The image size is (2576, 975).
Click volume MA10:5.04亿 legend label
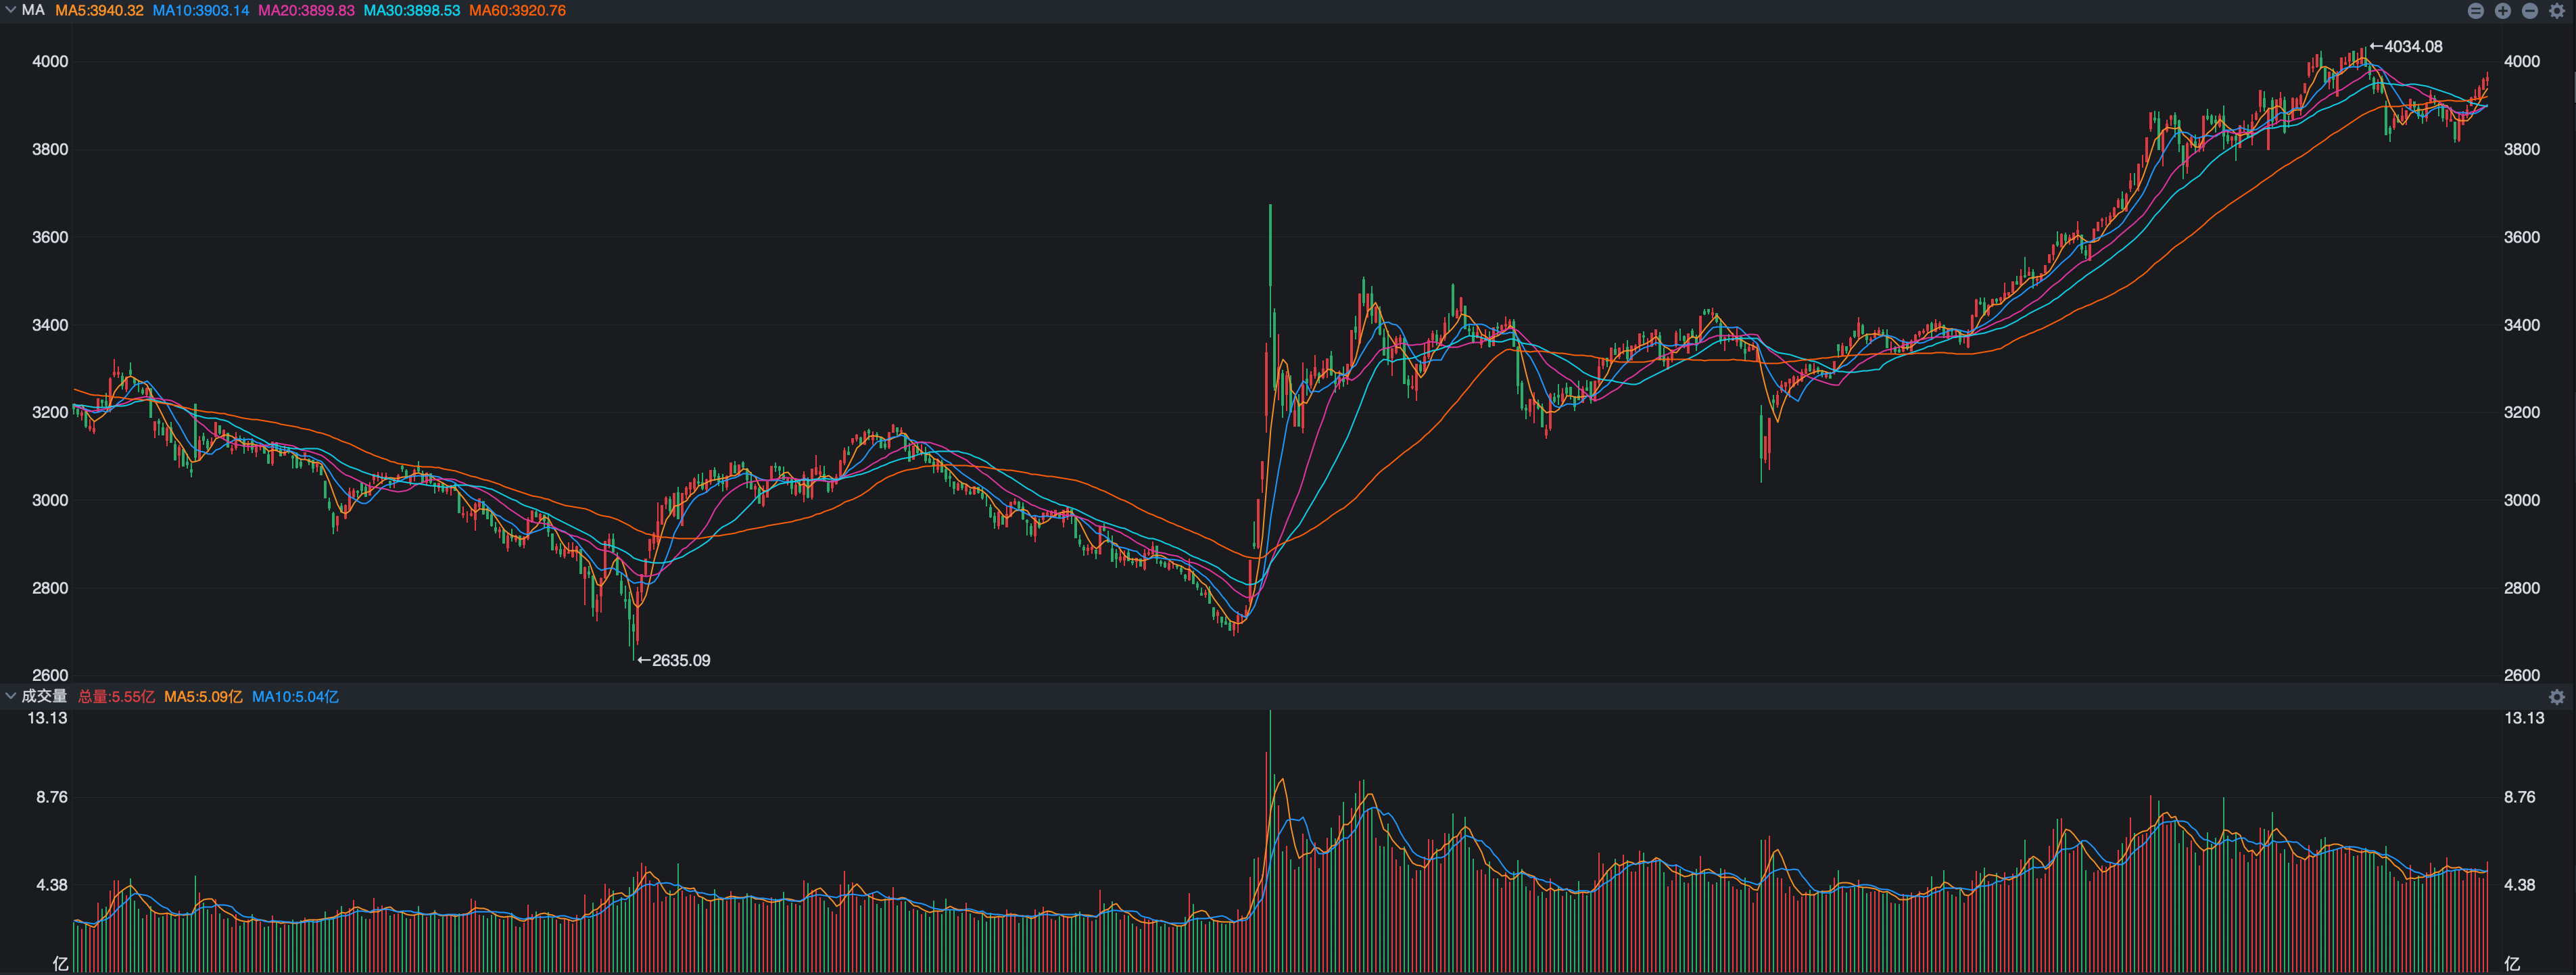tap(295, 697)
